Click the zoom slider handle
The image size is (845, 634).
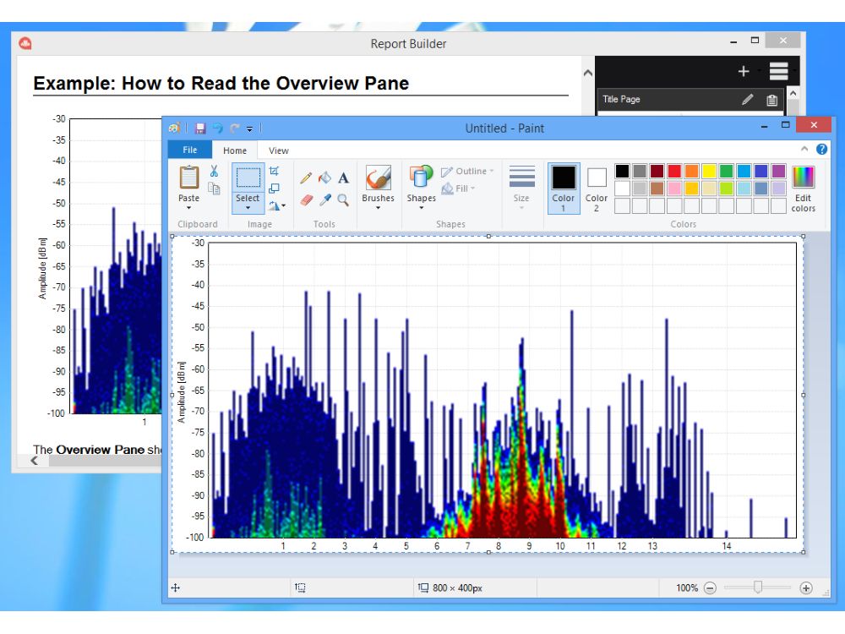point(758,588)
